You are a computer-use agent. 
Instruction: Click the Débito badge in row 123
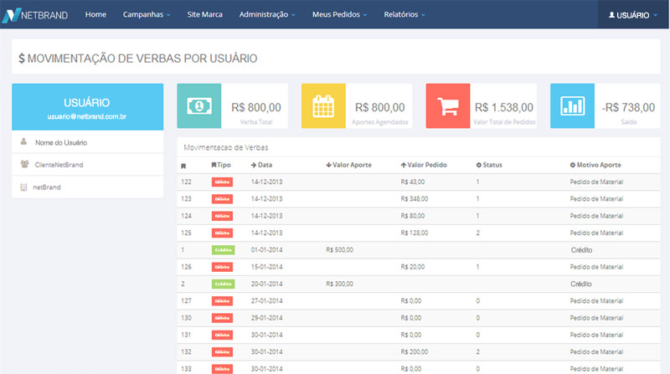pyautogui.click(x=222, y=199)
